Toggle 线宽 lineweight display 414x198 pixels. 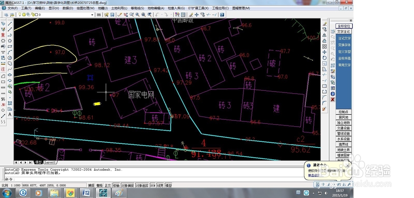(160, 185)
